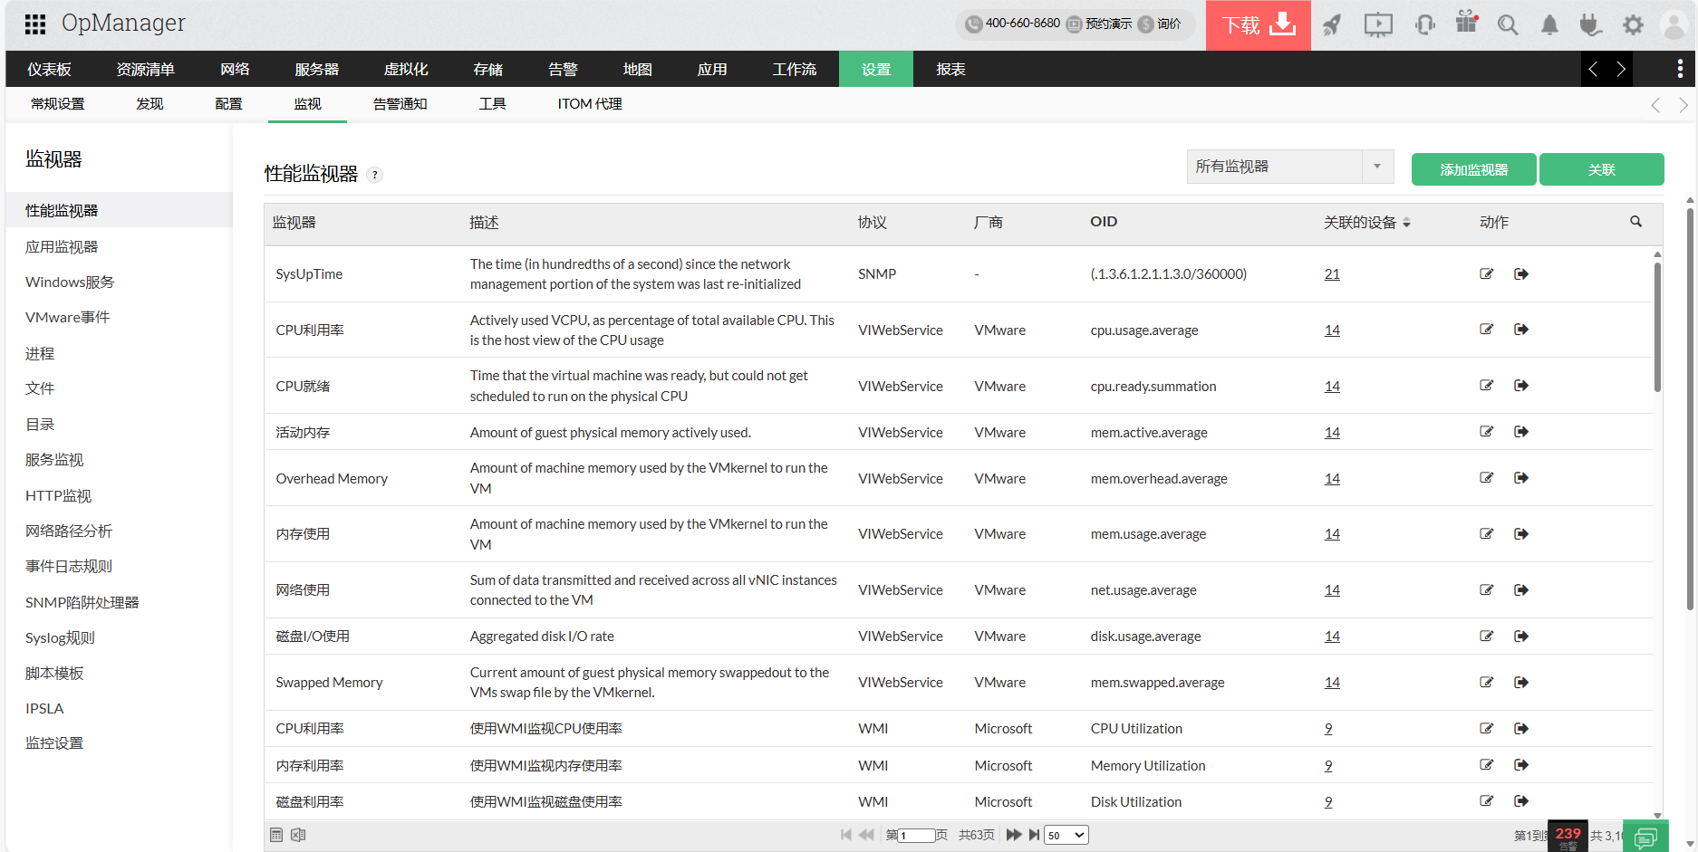Open the apps grid menu icon

[34, 24]
